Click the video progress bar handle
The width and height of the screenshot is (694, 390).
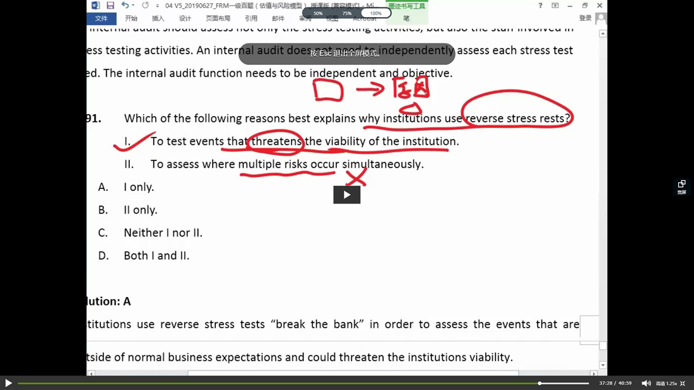pyautogui.click(x=539, y=383)
